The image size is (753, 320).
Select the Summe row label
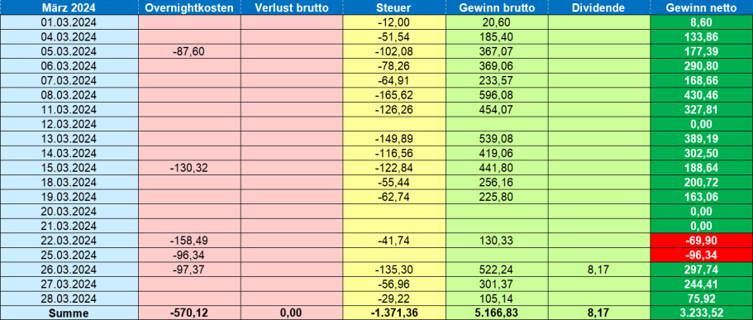pos(69,313)
